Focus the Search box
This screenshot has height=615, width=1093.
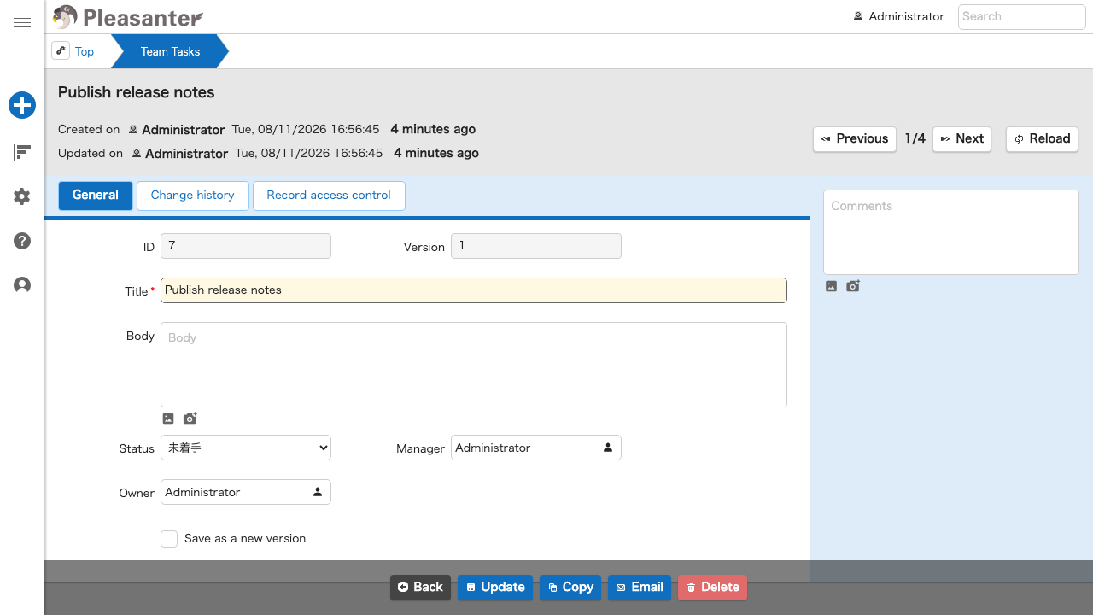click(1022, 16)
